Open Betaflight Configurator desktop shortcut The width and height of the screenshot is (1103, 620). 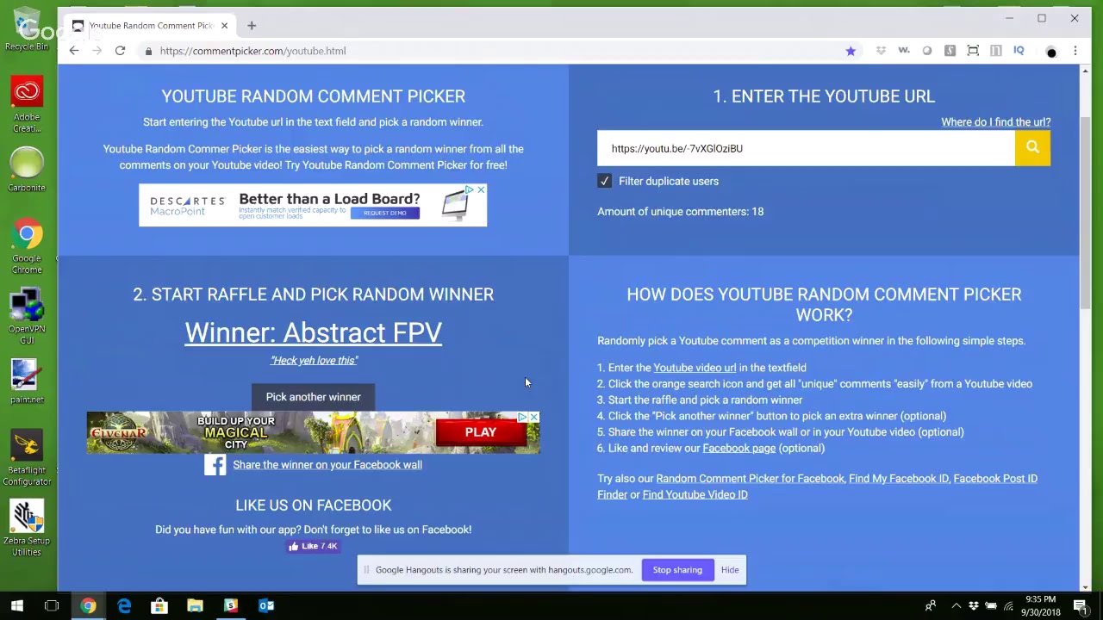click(27, 458)
